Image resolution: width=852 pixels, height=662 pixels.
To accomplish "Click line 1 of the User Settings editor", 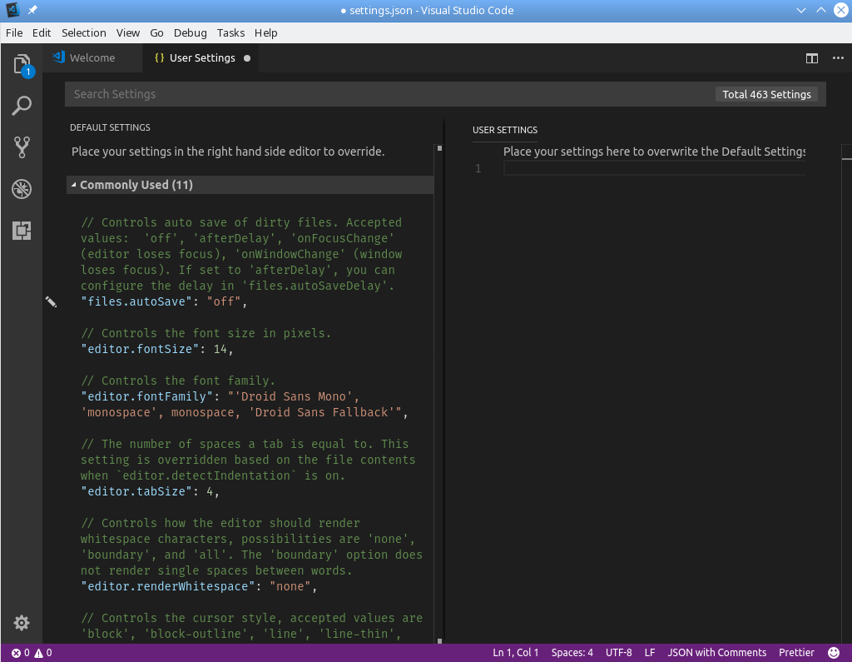I will [x=653, y=169].
